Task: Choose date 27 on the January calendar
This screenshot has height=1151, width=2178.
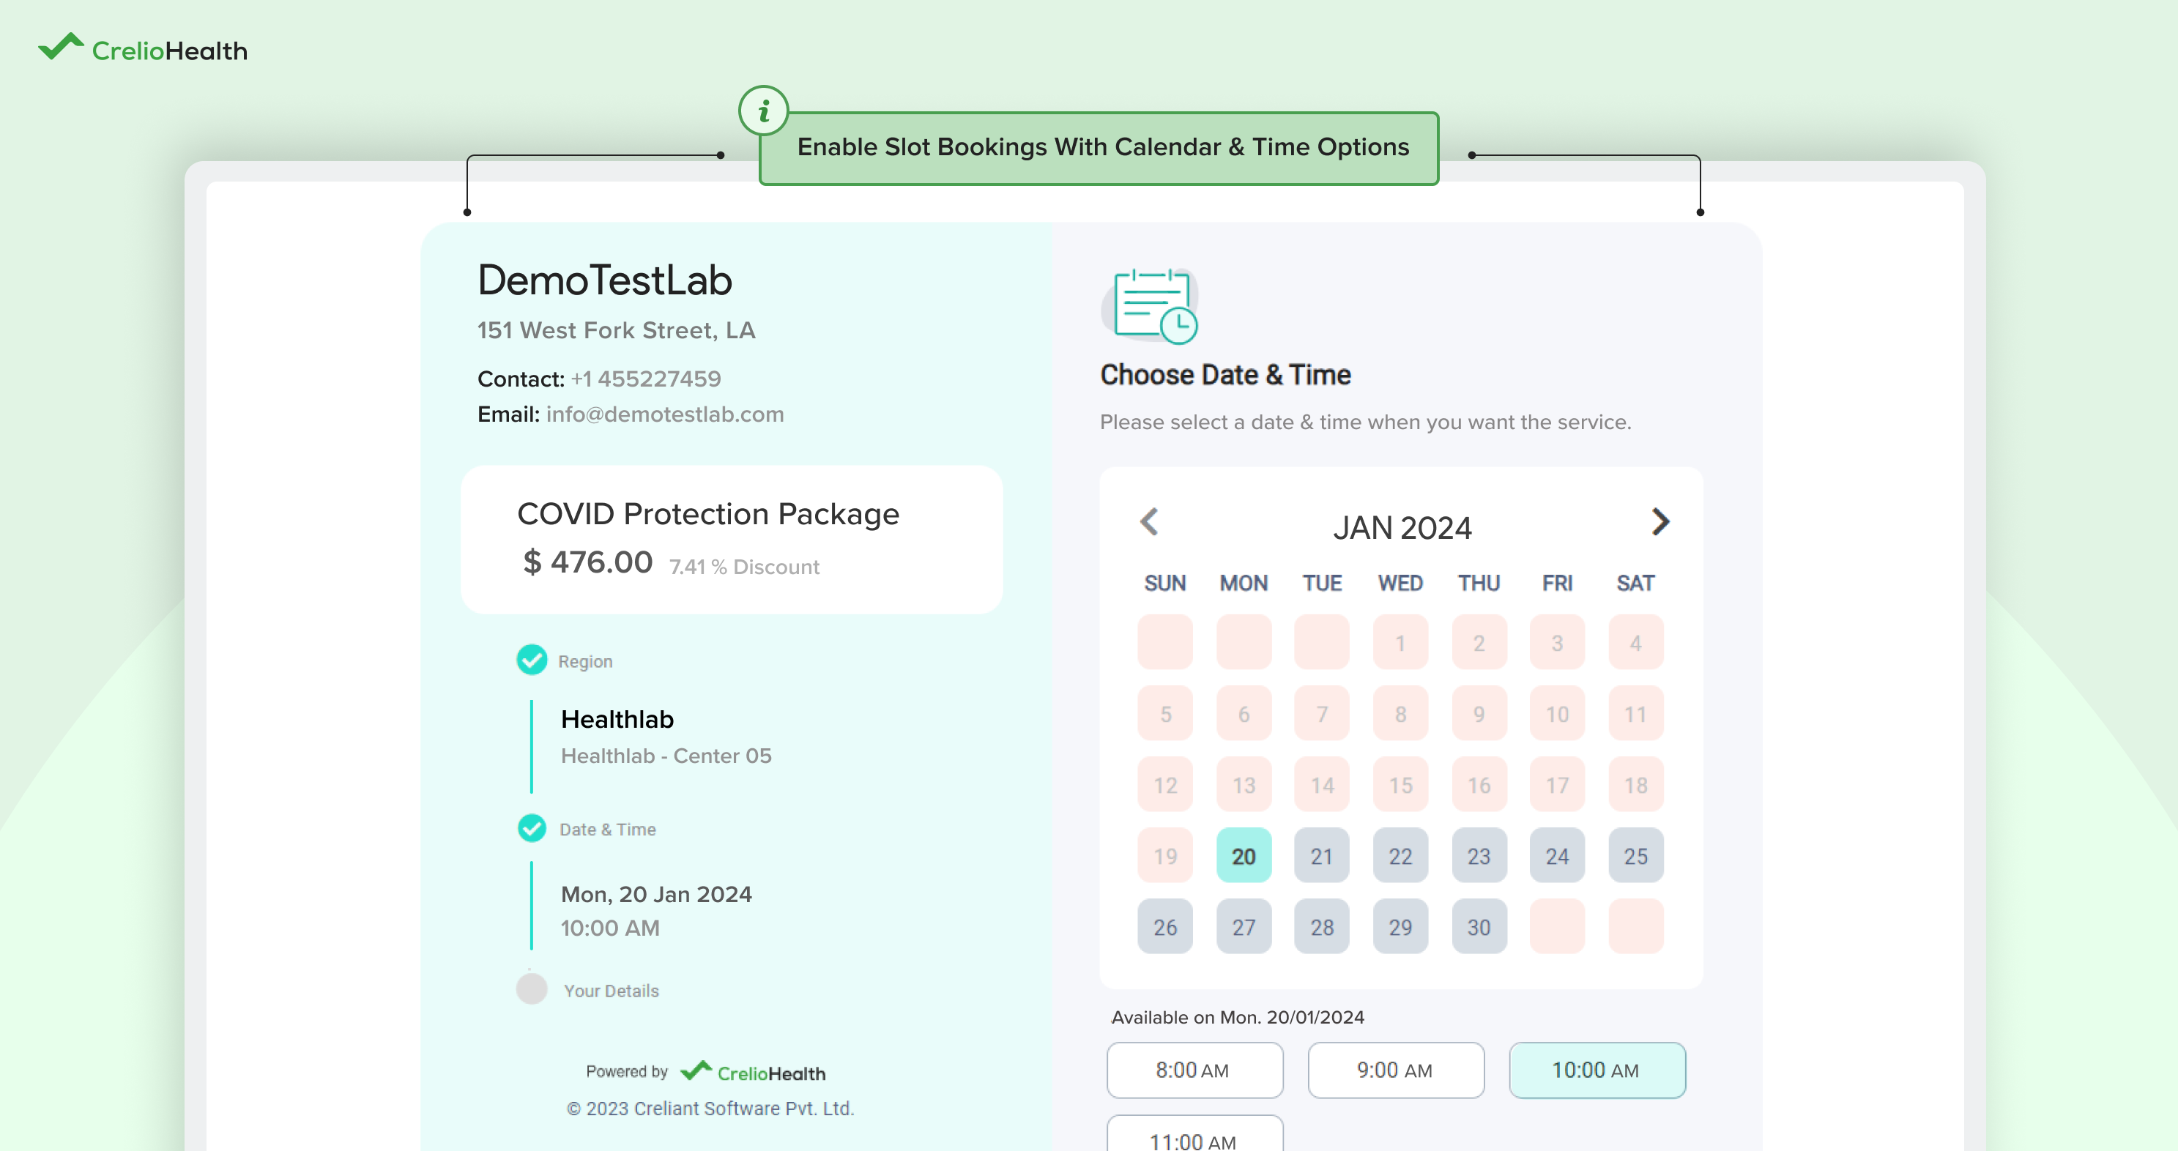Action: (x=1243, y=926)
